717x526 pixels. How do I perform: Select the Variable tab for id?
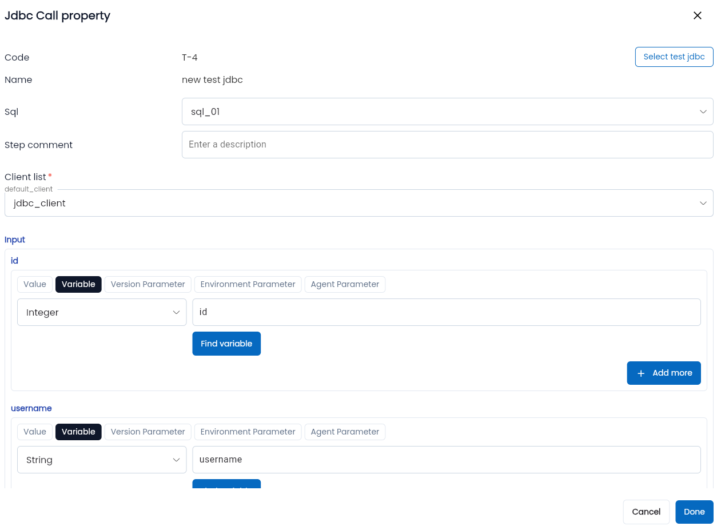point(78,284)
